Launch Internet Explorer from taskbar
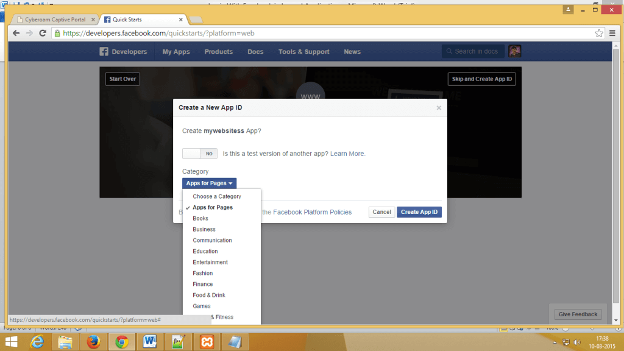Screen dimensions: 624x351 tap(37, 342)
